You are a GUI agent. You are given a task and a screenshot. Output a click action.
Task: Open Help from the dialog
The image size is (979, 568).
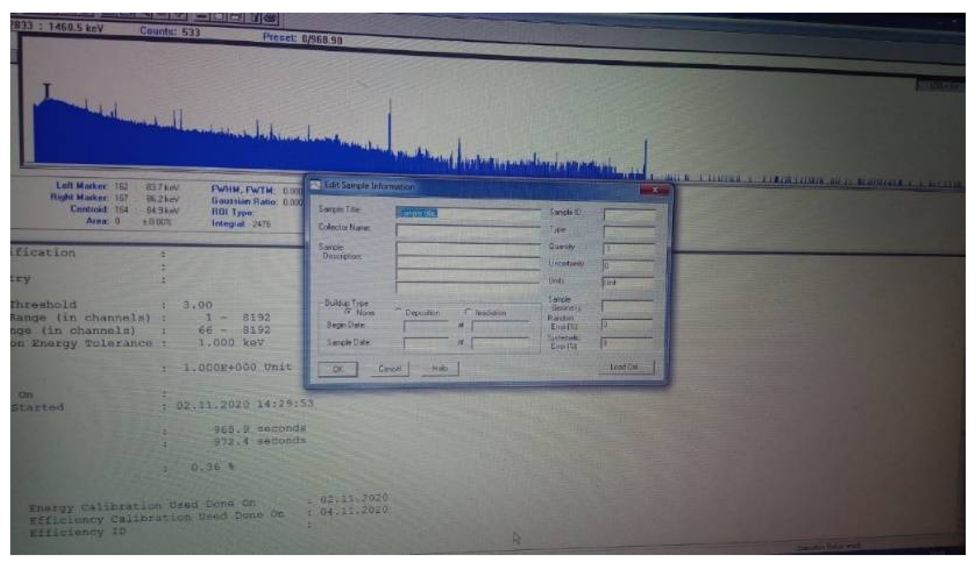click(440, 368)
